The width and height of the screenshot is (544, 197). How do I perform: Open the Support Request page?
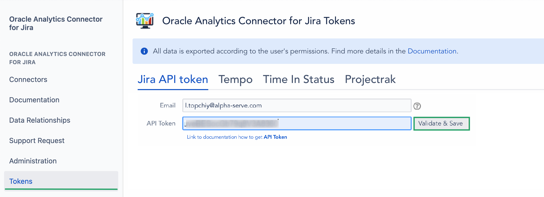tap(36, 140)
